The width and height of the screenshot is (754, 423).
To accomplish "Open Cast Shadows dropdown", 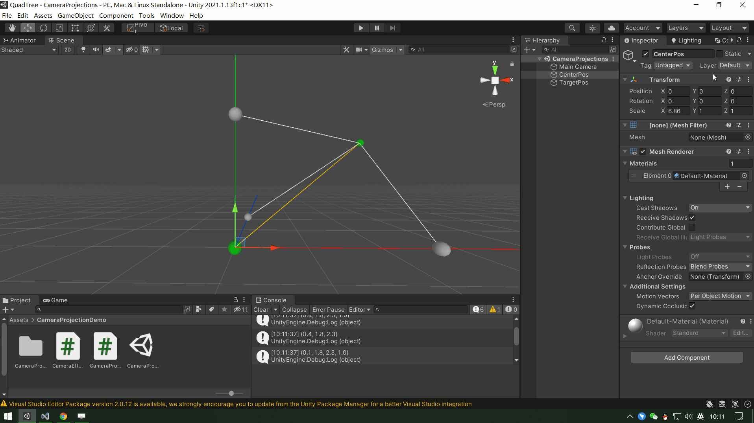I will pos(720,208).
